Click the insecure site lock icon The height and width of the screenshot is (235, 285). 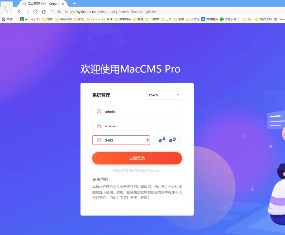(x=59, y=12)
